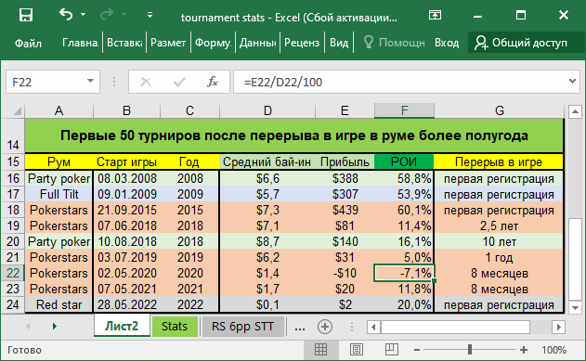Image resolution: width=586 pixels, height=361 pixels.
Task: Click the scroll down arrow of vertical scrollbar
Action: tap(575, 307)
